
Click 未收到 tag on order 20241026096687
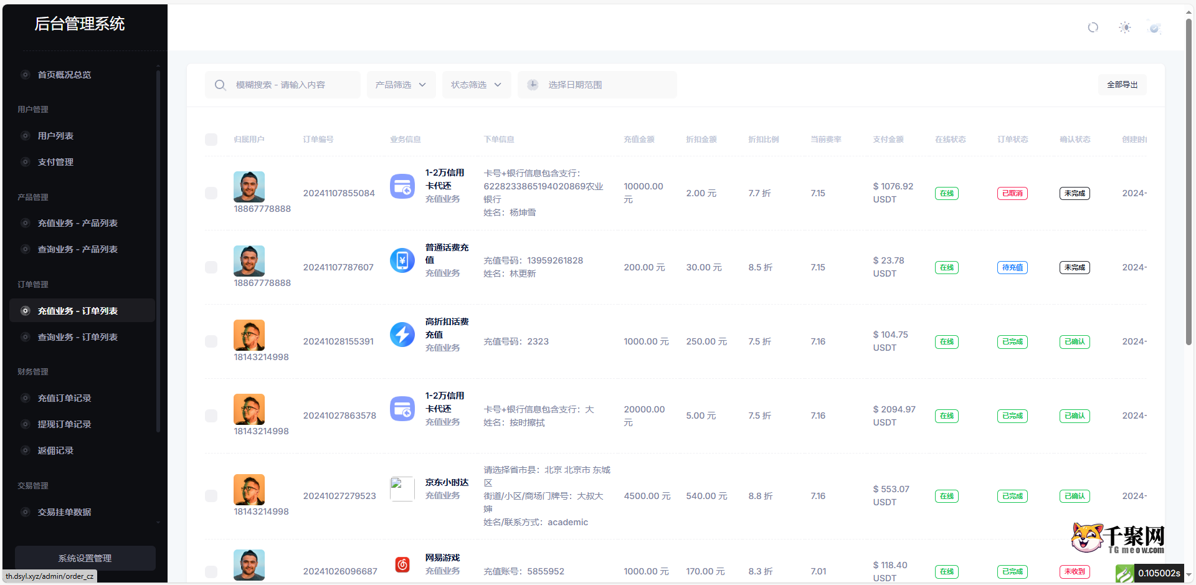[1075, 571]
